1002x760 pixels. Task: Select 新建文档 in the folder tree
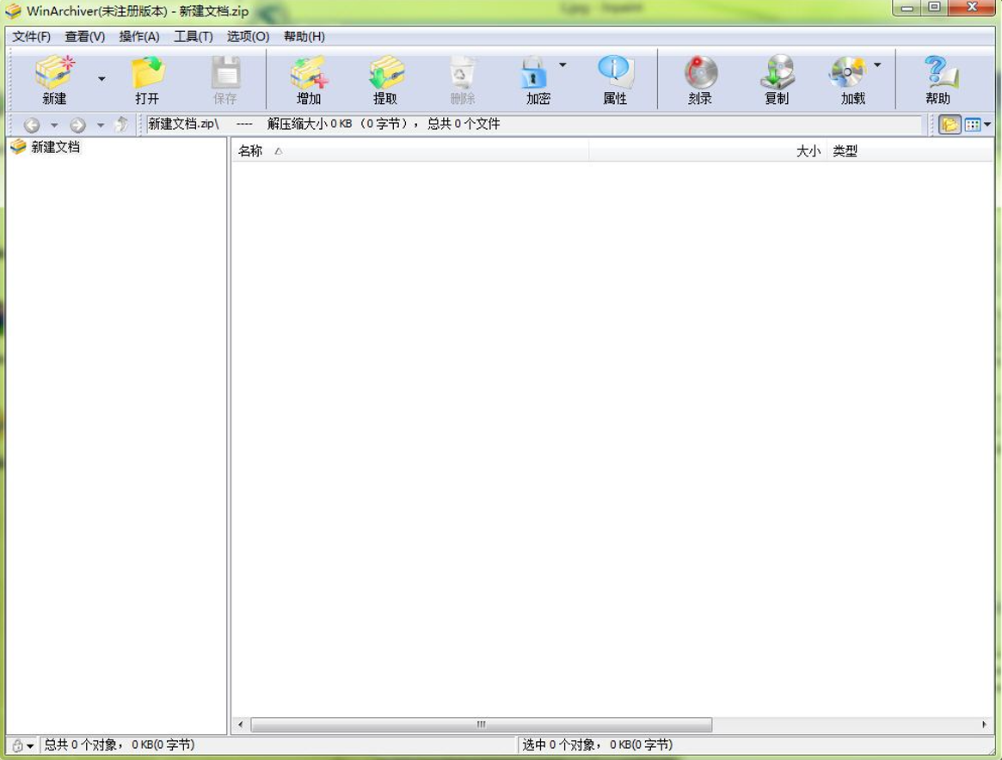56,147
